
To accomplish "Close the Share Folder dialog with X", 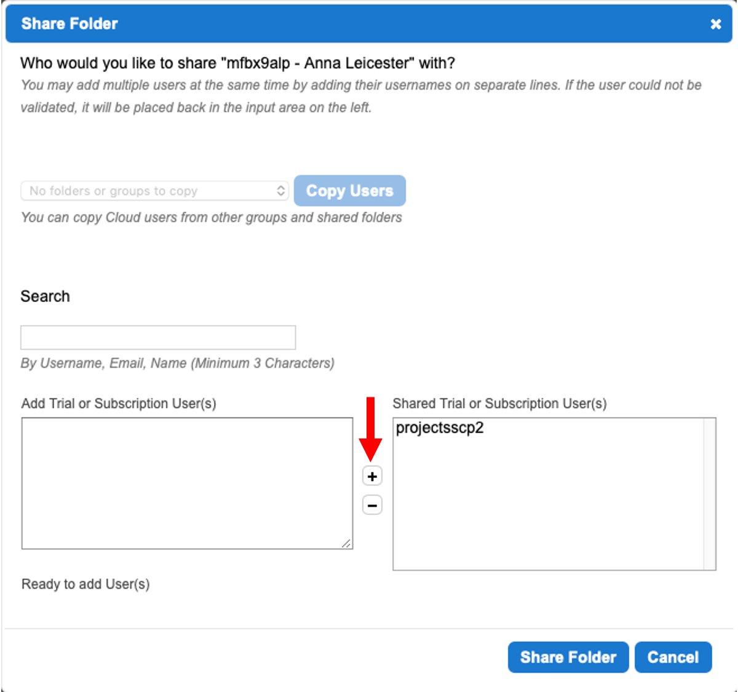I will [716, 24].
